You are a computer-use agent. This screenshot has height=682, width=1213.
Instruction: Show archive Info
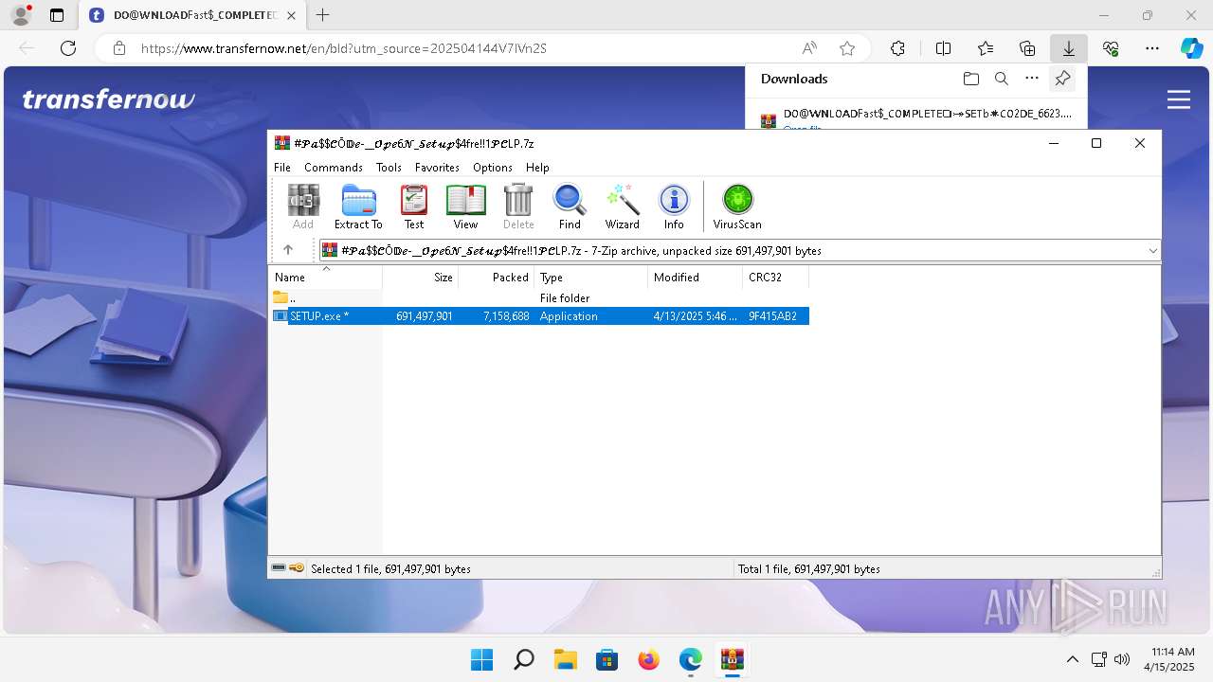coord(674,207)
